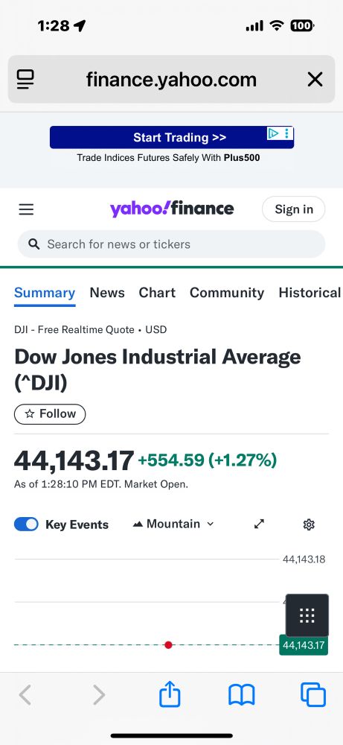Click the Sign in button

[x=294, y=209]
